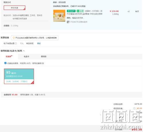
Task: Select the 京东快递 delivery option
Action: tap(15, 8)
